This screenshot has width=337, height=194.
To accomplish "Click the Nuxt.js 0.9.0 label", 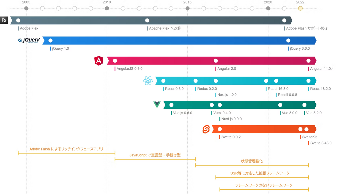I will coord(231,119).
